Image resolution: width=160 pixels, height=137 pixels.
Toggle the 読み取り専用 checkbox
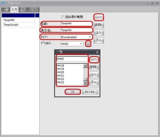(63, 17)
